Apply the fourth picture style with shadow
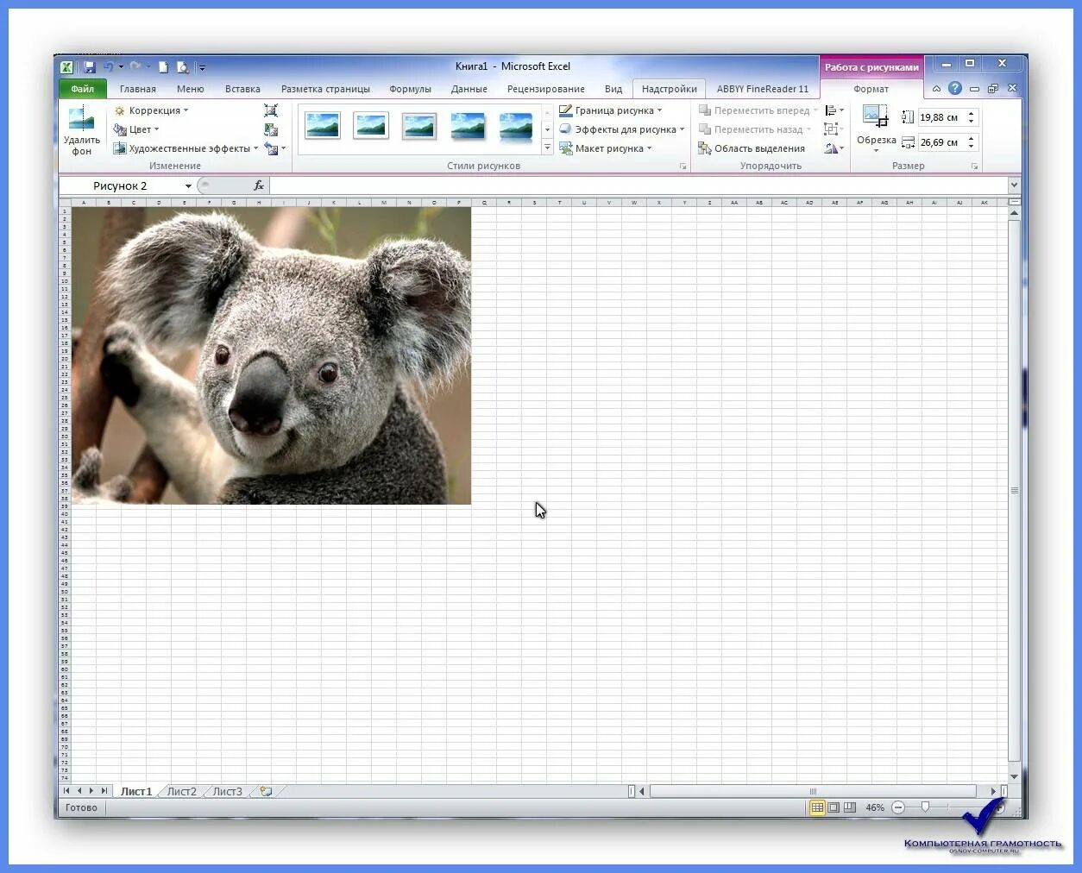 (468, 126)
